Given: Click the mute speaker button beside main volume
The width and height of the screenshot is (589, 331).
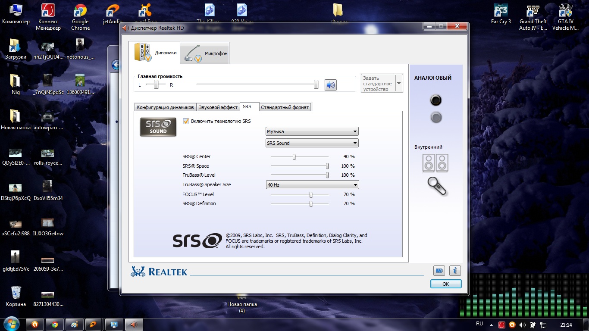Looking at the screenshot, I should 330,85.
